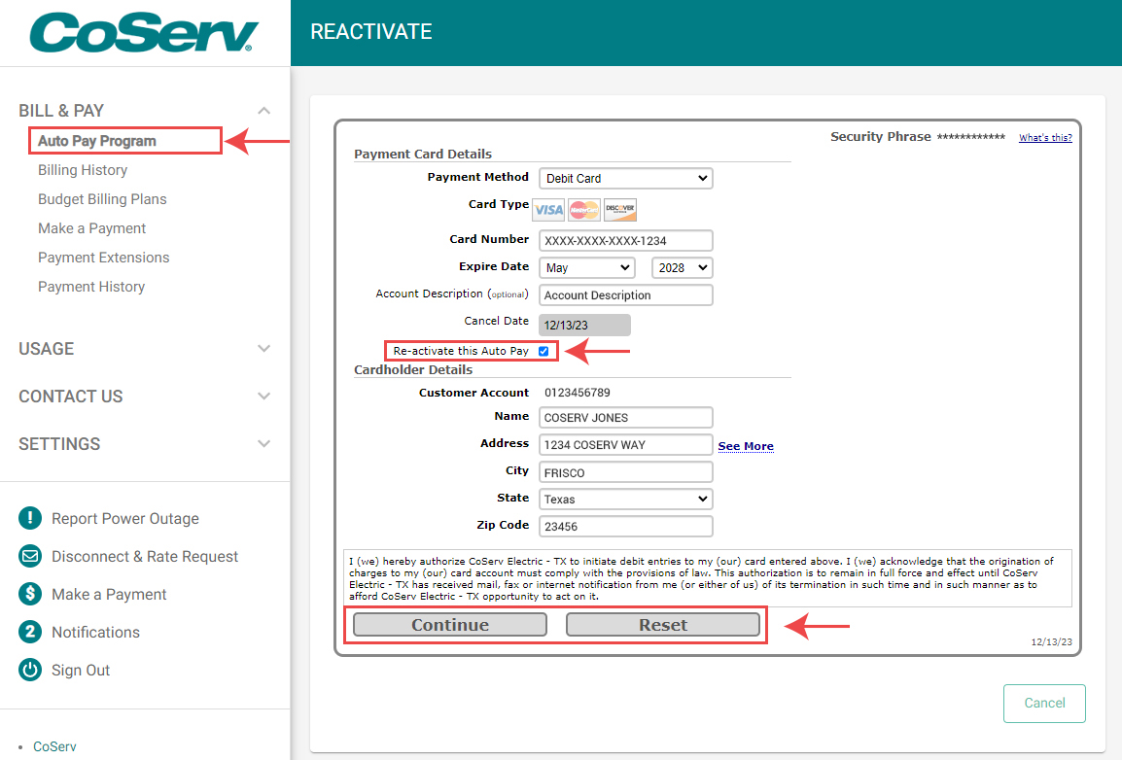Click the Continue button

coord(446,624)
